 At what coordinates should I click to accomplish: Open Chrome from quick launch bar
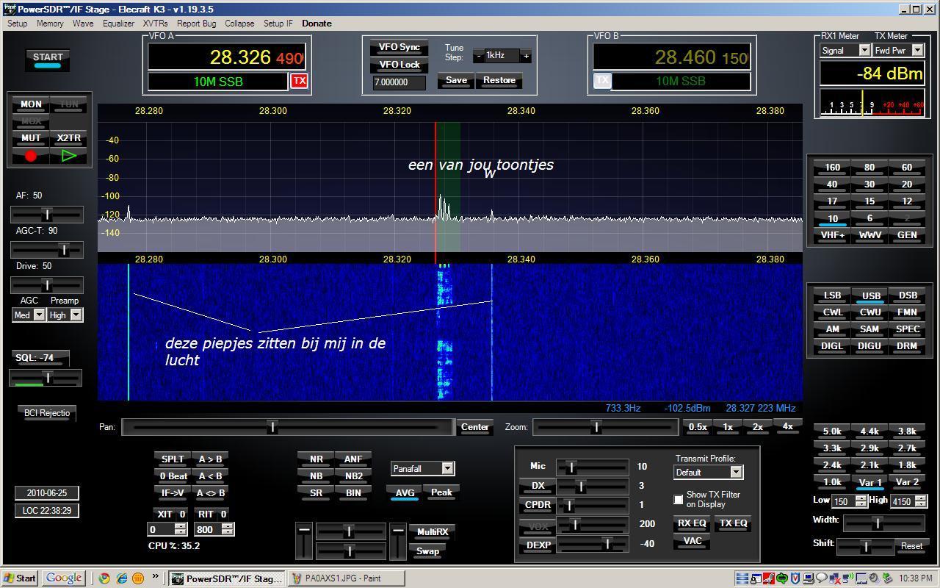coord(104,578)
